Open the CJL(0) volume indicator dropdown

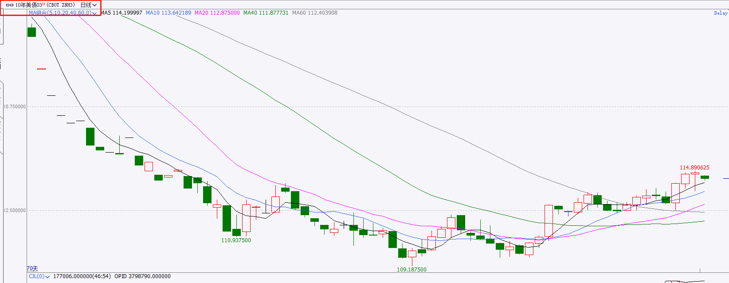[x=39, y=276]
